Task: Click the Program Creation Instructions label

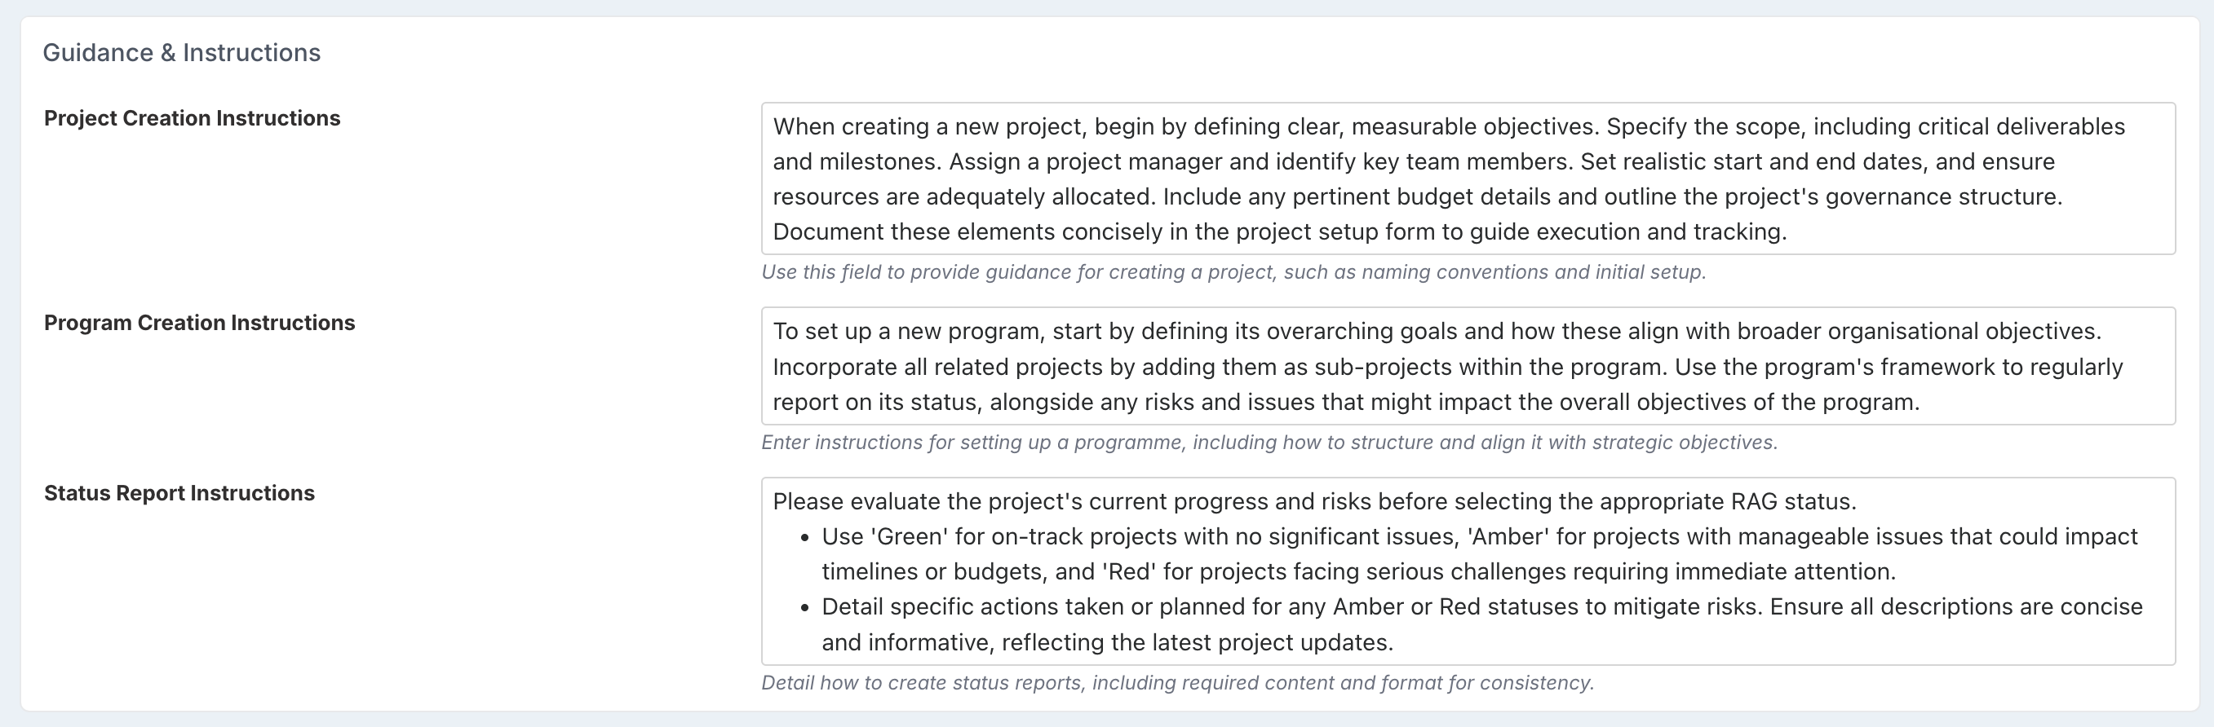Action: (x=199, y=323)
